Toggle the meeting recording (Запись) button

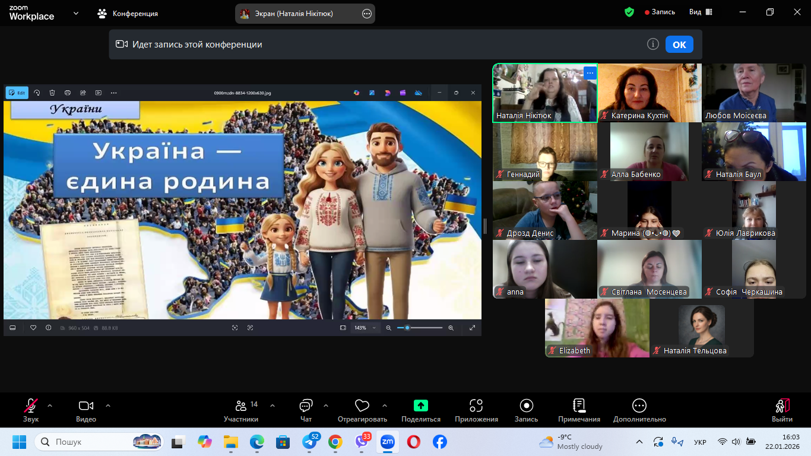526,410
